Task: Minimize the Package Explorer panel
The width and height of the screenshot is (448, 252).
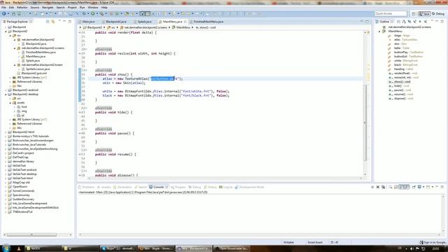Action: (65, 22)
